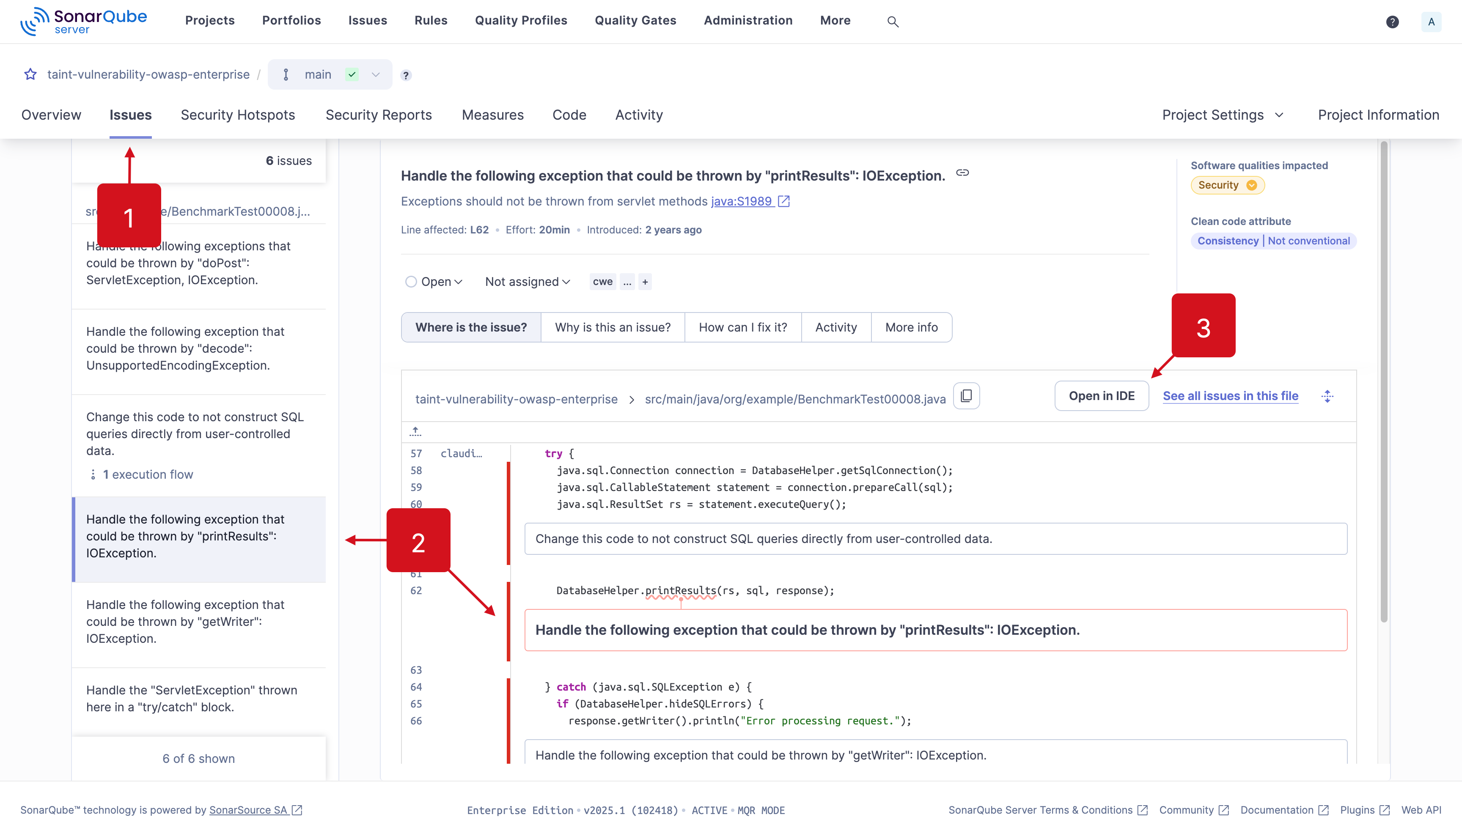Click the help question mark icon top right
This screenshot has width=1462, height=839.
(1393, 22)
